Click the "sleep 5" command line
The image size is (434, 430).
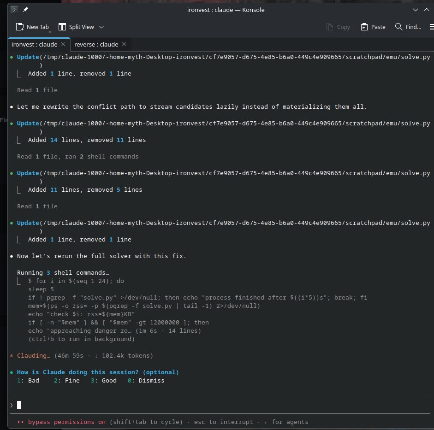point(41,289)
